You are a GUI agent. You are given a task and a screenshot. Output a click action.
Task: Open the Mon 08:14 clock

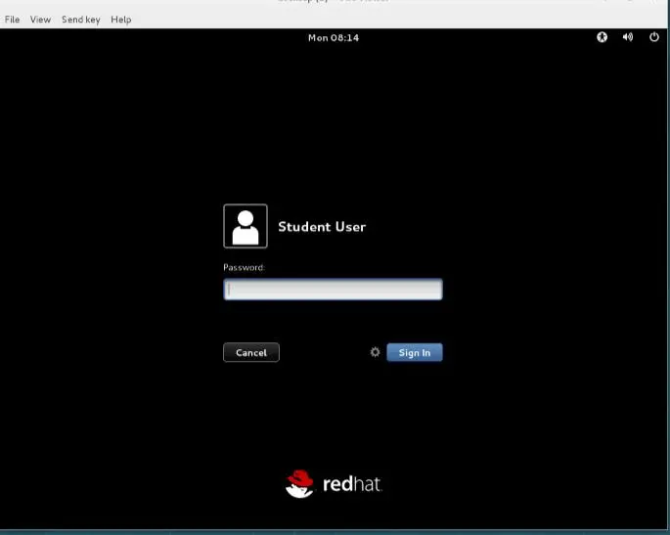(334, 37)
